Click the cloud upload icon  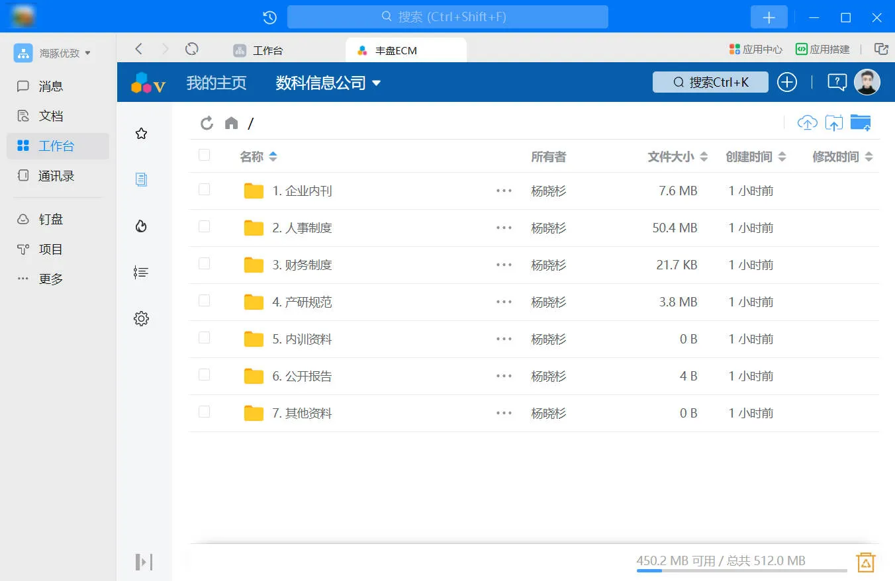point(807,122)
